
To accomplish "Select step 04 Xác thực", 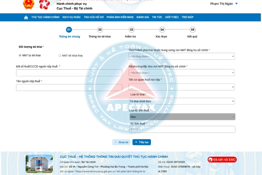I will tap(162, 30).
